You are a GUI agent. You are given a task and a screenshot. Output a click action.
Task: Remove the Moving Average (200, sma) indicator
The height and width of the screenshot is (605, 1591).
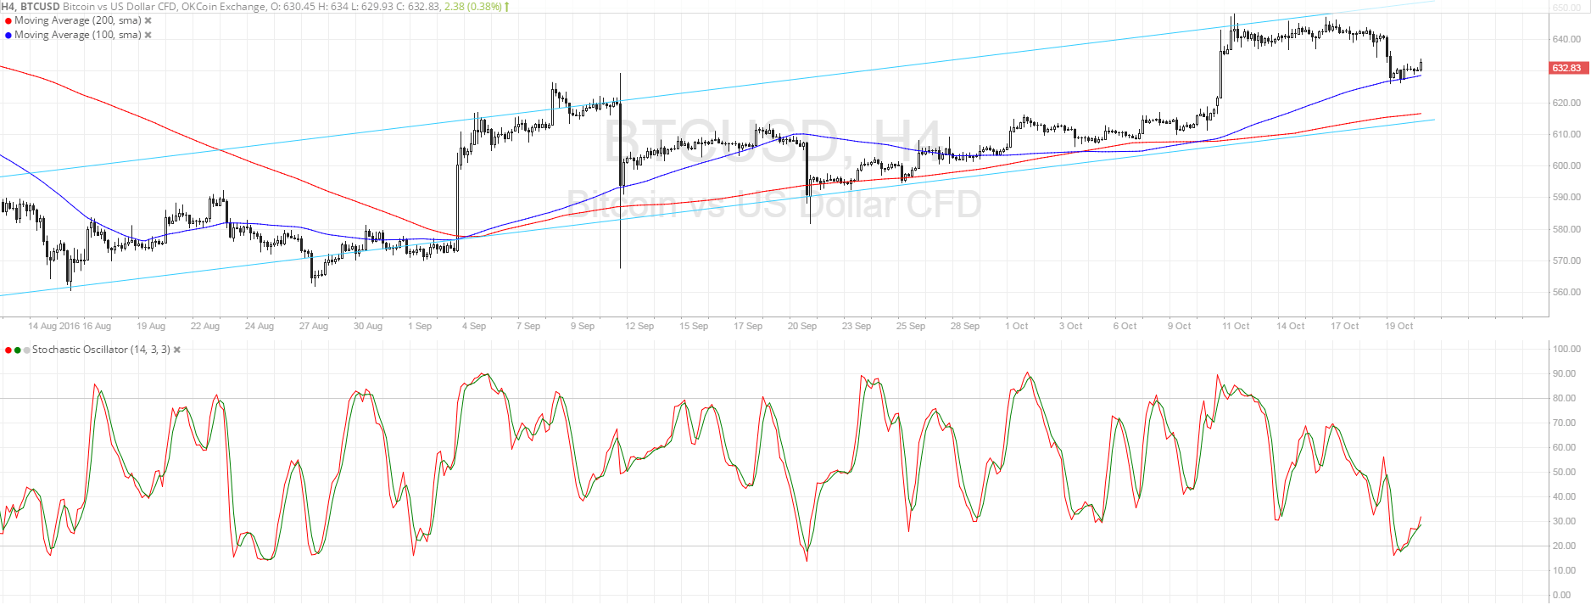pos(148,20)
